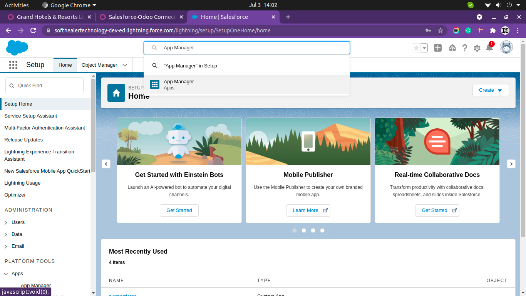Open Chrome menu three dots
Image resolution: width=526 pixels, height=296 pixels.
pyautogui.click(x=518, y=30)
